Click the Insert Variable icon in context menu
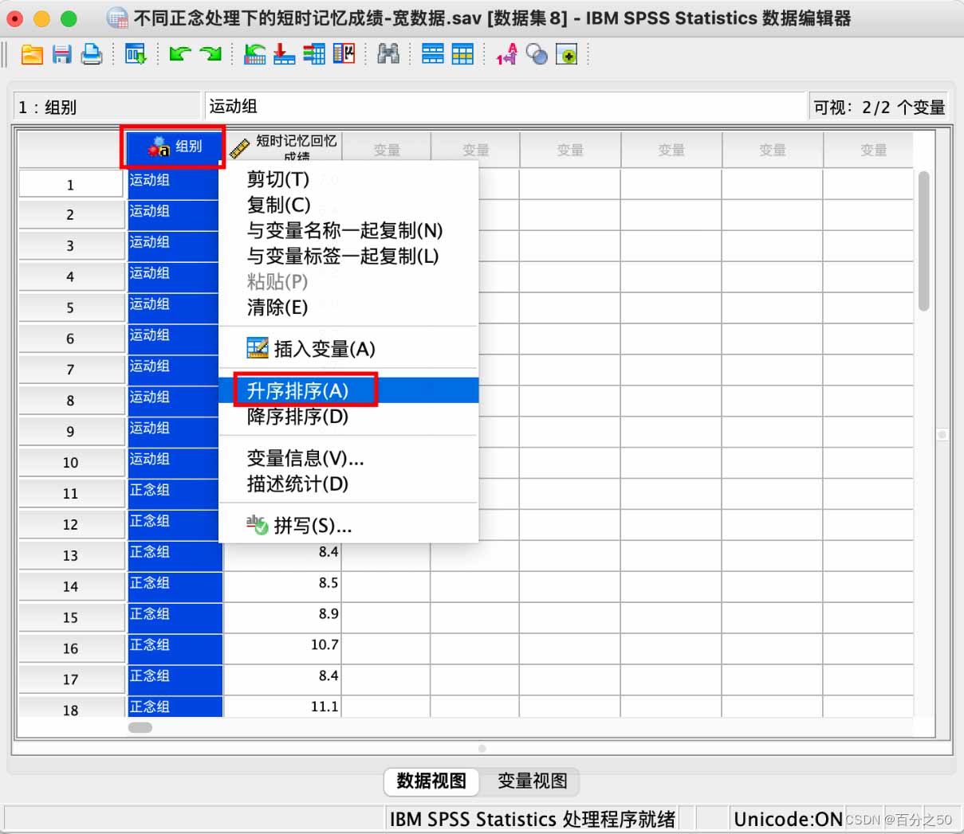This screenshot has width=964, height=834. pos(258,348)
